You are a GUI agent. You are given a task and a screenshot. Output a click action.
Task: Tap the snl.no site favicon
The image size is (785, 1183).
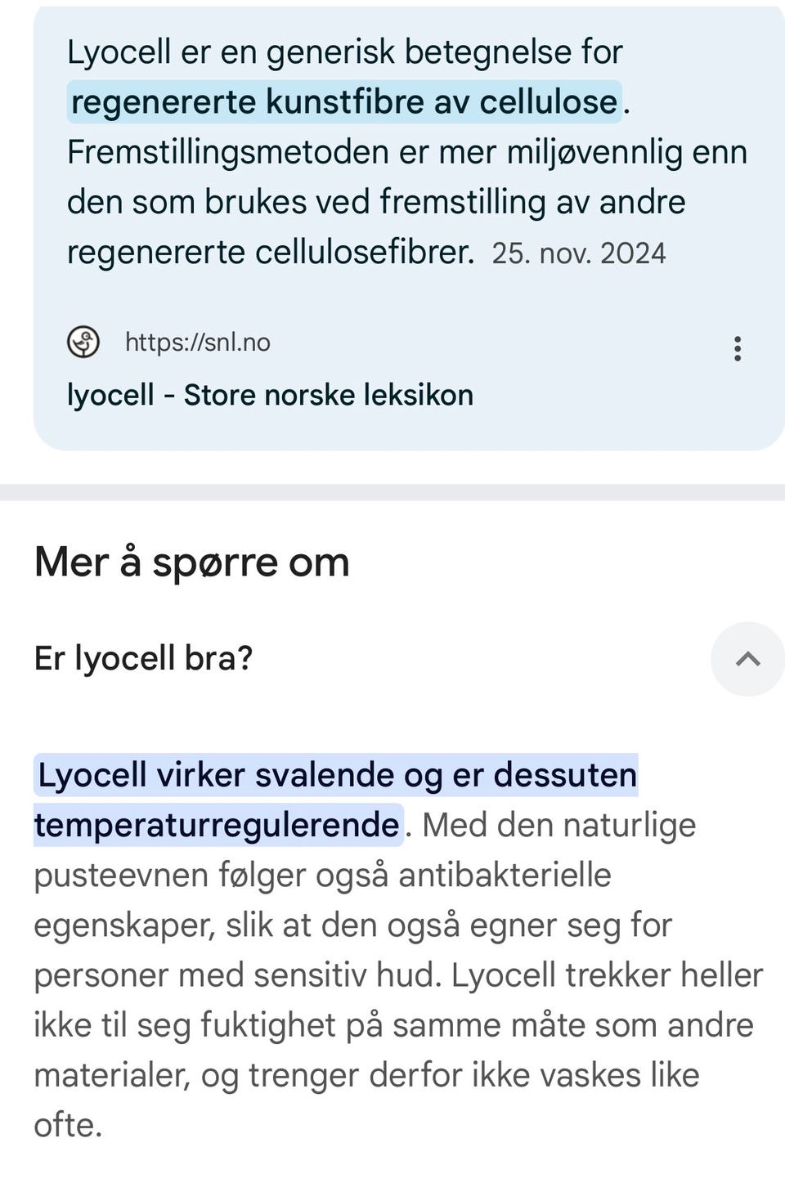point(83,342)
